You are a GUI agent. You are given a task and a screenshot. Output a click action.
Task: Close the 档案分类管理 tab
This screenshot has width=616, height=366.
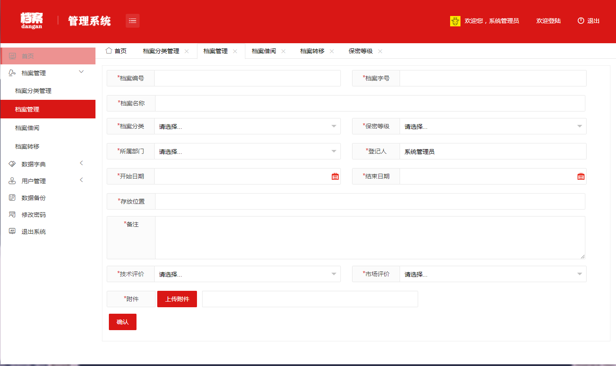tap(187, 51)
